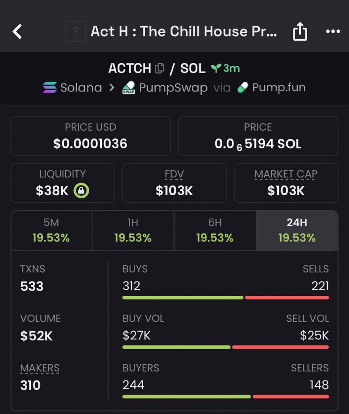Switch to the 6H timeframe tab
The width and height of the screenshot is (349, 414).
tap(215, 230)
